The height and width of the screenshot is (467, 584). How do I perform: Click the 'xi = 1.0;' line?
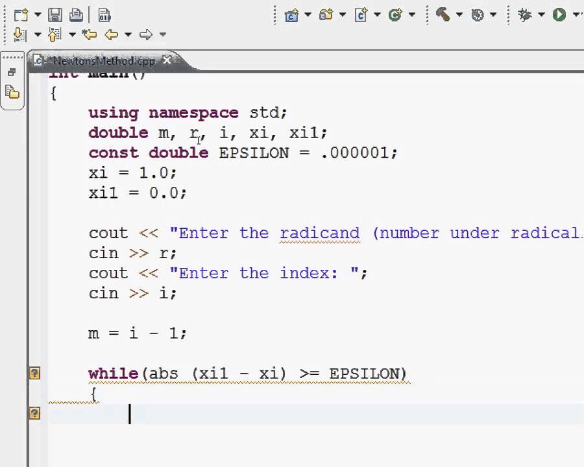132,173
